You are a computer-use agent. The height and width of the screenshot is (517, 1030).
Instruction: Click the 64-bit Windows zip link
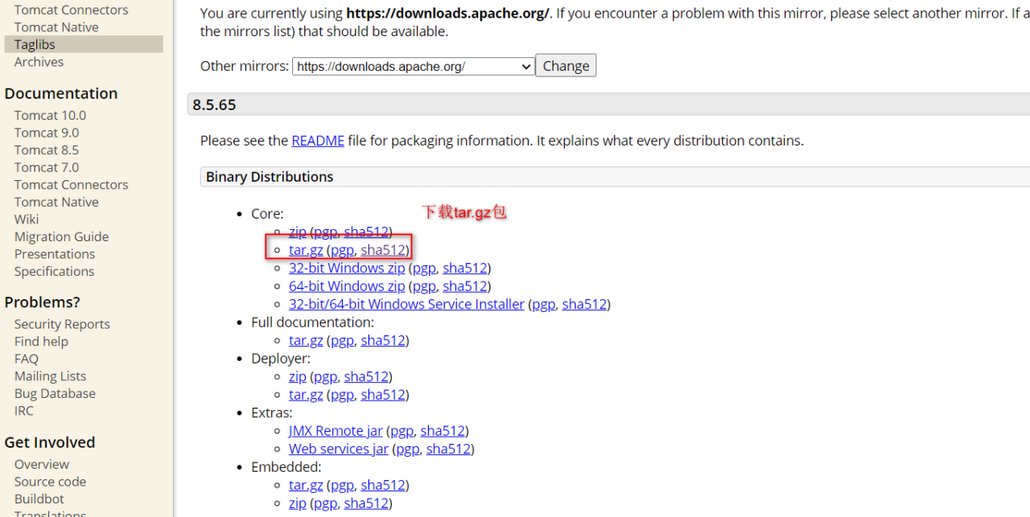pyautogui.click(x=347, y=286)
